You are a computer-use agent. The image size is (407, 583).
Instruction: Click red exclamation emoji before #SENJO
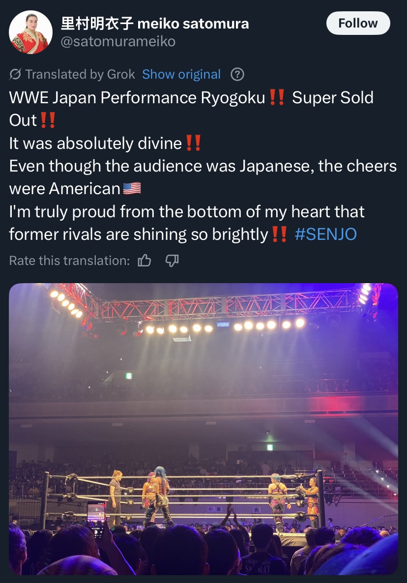tap(279, 234)
